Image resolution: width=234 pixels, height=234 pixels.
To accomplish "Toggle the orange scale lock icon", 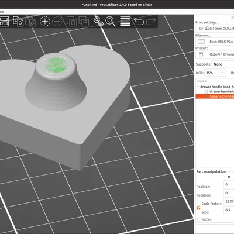I will [198, 208].
